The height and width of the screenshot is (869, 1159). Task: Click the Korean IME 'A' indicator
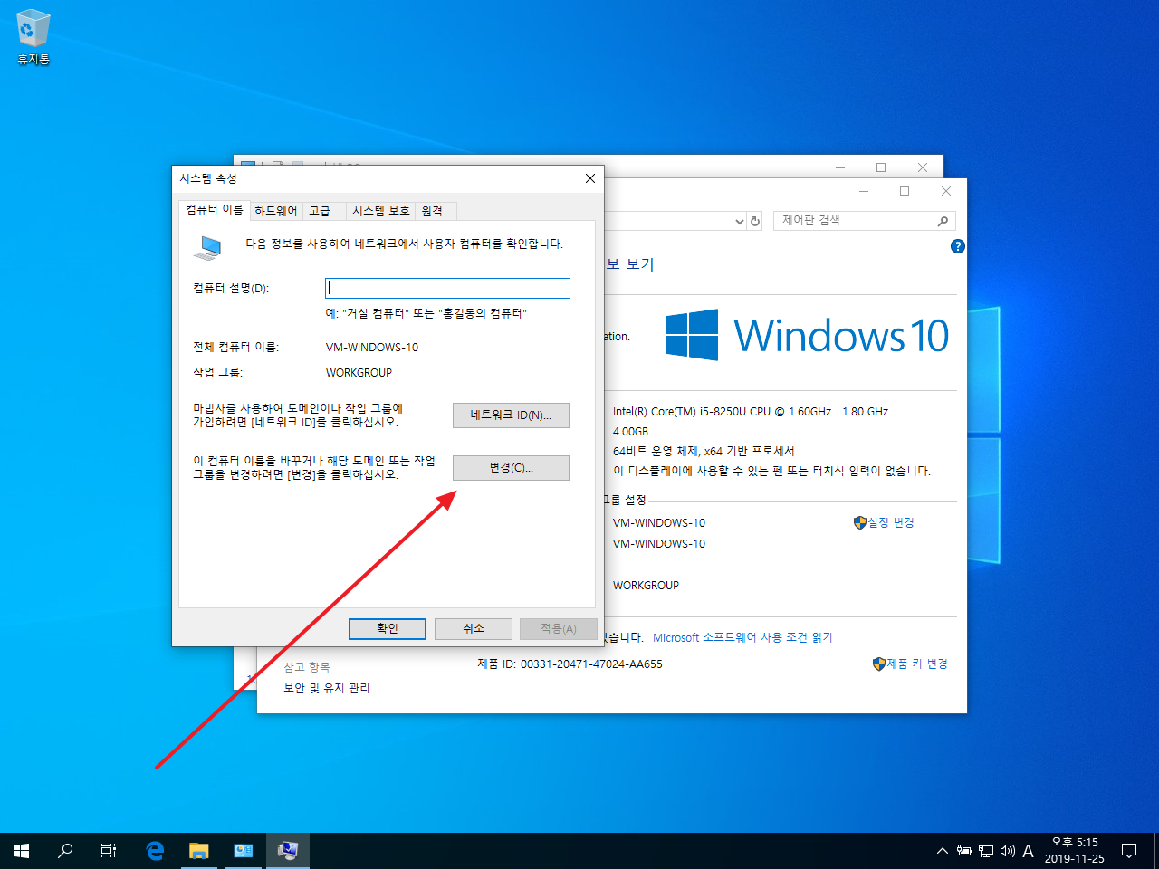(x=1029, y=850)
